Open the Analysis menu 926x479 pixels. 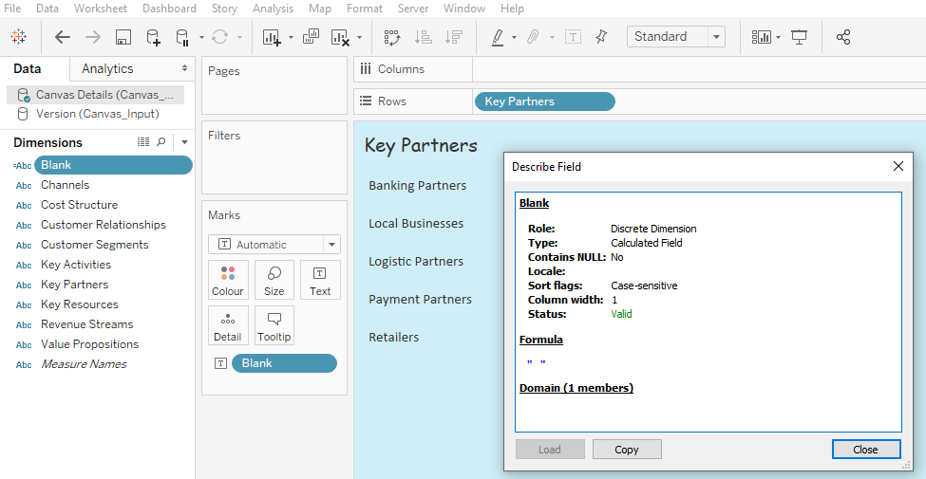273,9
